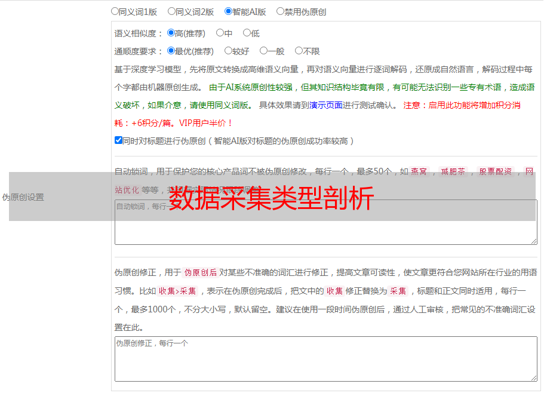Open the 演示页面 link
544x393 pixels.
pos(326,105)
